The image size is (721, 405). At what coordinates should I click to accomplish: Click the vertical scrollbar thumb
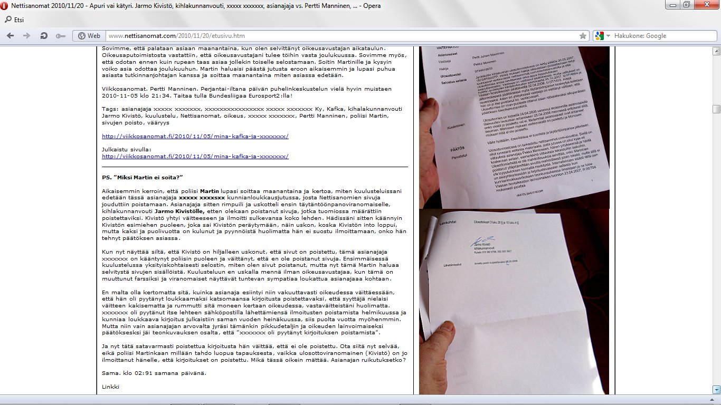pos(716,109)
